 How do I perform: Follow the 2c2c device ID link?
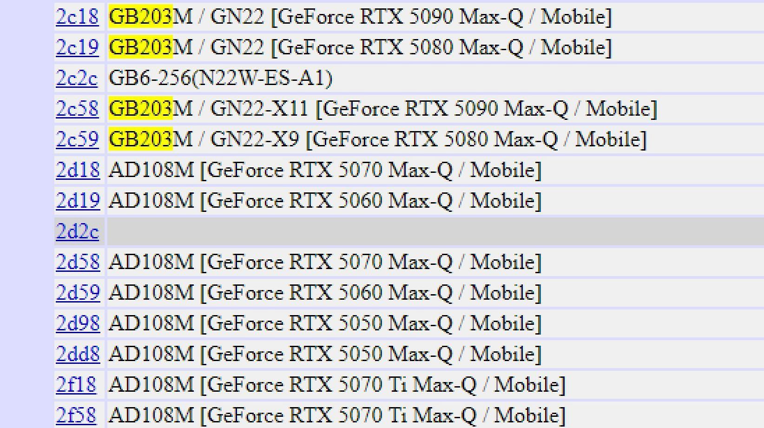coord(77,79)
